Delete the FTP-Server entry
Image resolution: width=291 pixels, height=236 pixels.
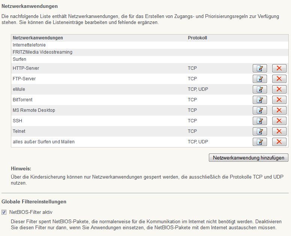(x=279, y=79)
